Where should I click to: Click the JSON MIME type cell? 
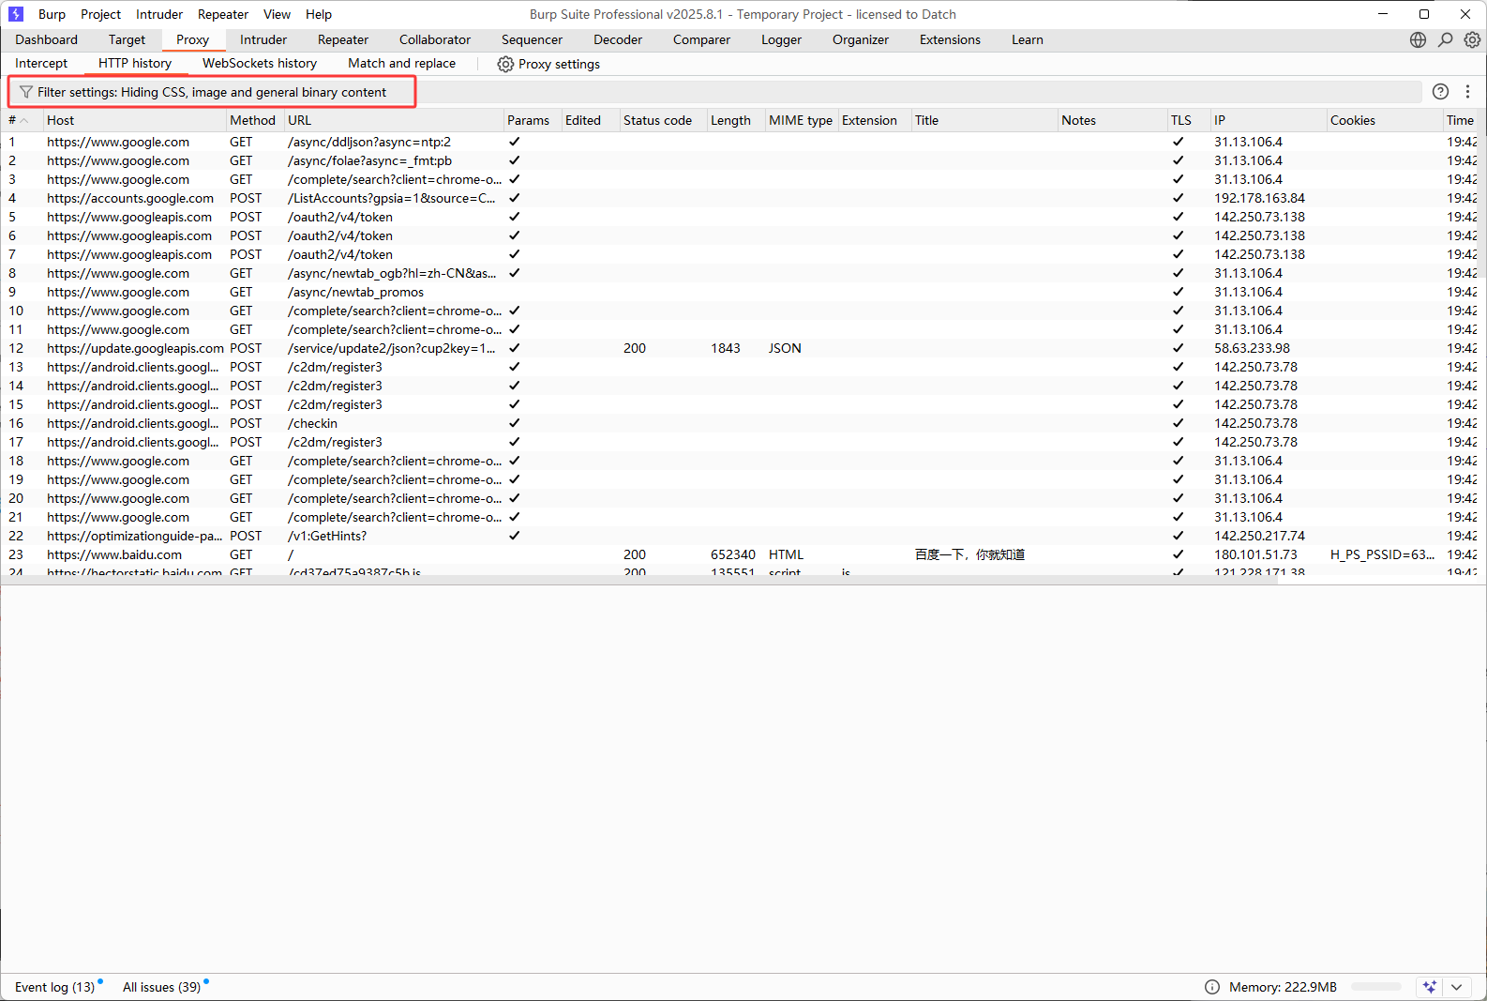click(x=785, y=348)
